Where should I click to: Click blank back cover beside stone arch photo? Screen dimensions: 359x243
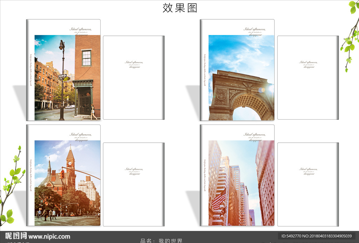(x=308, y=77)
